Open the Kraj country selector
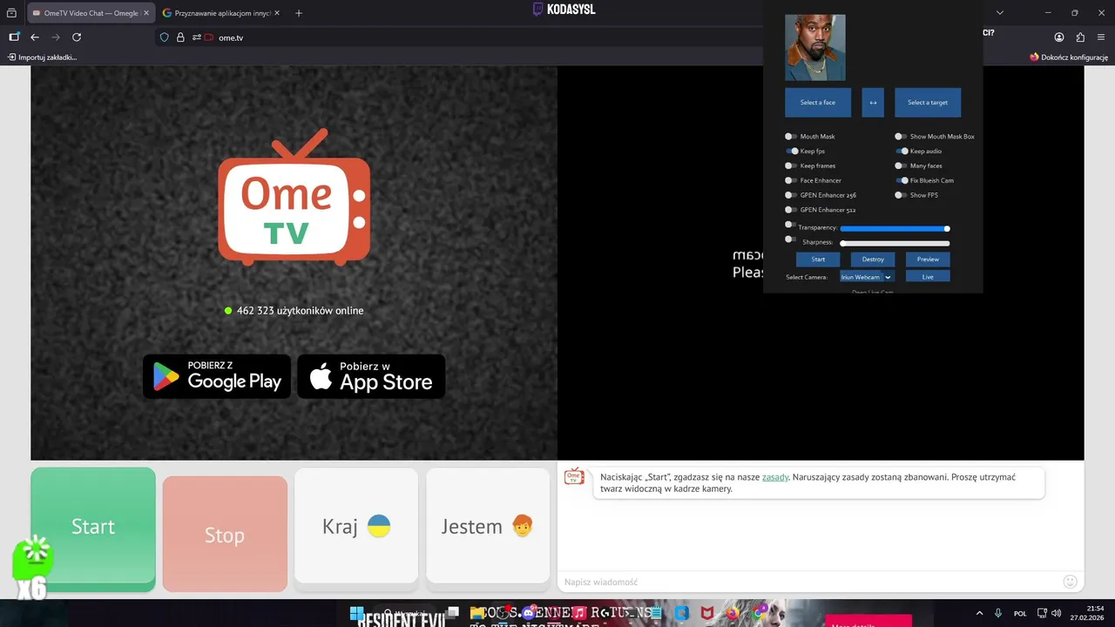This screenshot has width=1115, height=627. click(x=356, y=526)
